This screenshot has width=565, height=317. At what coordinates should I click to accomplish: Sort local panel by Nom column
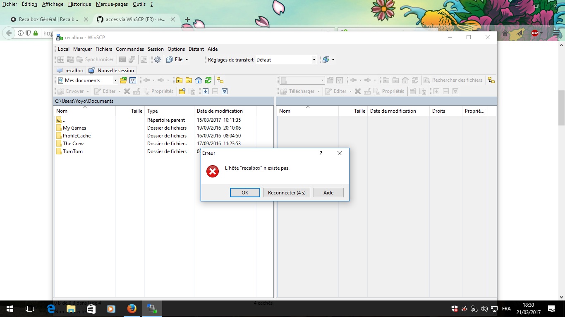[x=85, y=111]
